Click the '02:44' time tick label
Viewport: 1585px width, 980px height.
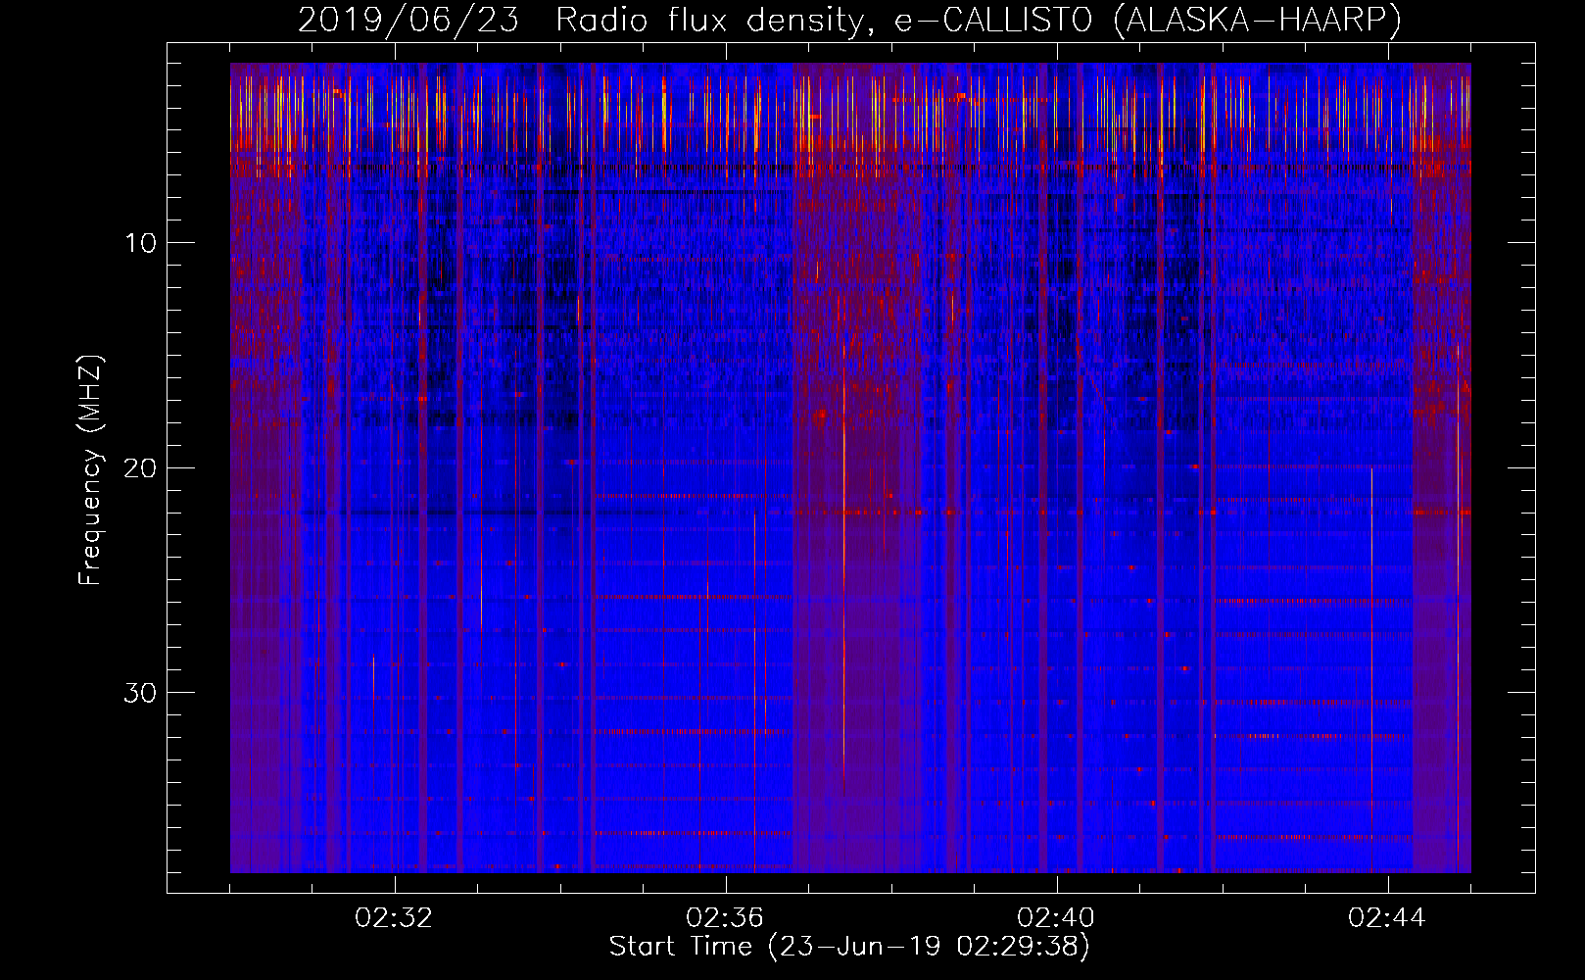click(1387, 918)
